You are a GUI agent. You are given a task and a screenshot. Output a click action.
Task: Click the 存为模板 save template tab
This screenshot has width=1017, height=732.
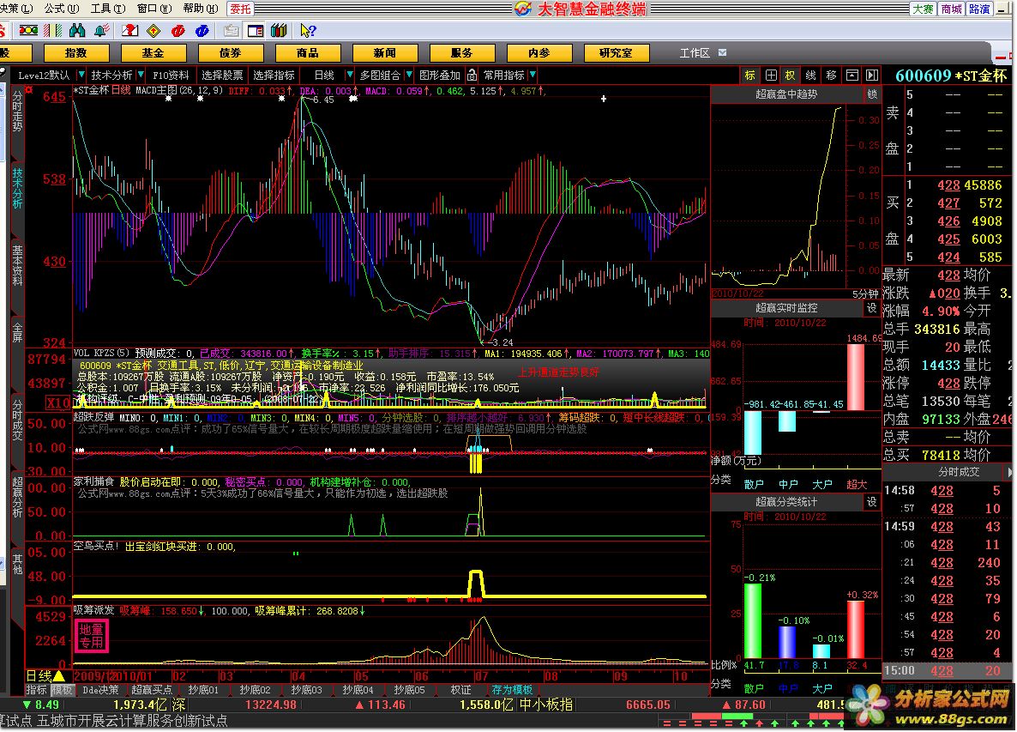pyautogui.click(x=513, y=690)
